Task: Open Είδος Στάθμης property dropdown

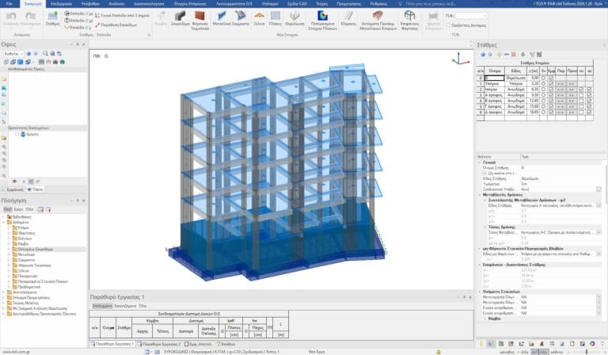Action: pyautogui.click(x=599, y=205)
